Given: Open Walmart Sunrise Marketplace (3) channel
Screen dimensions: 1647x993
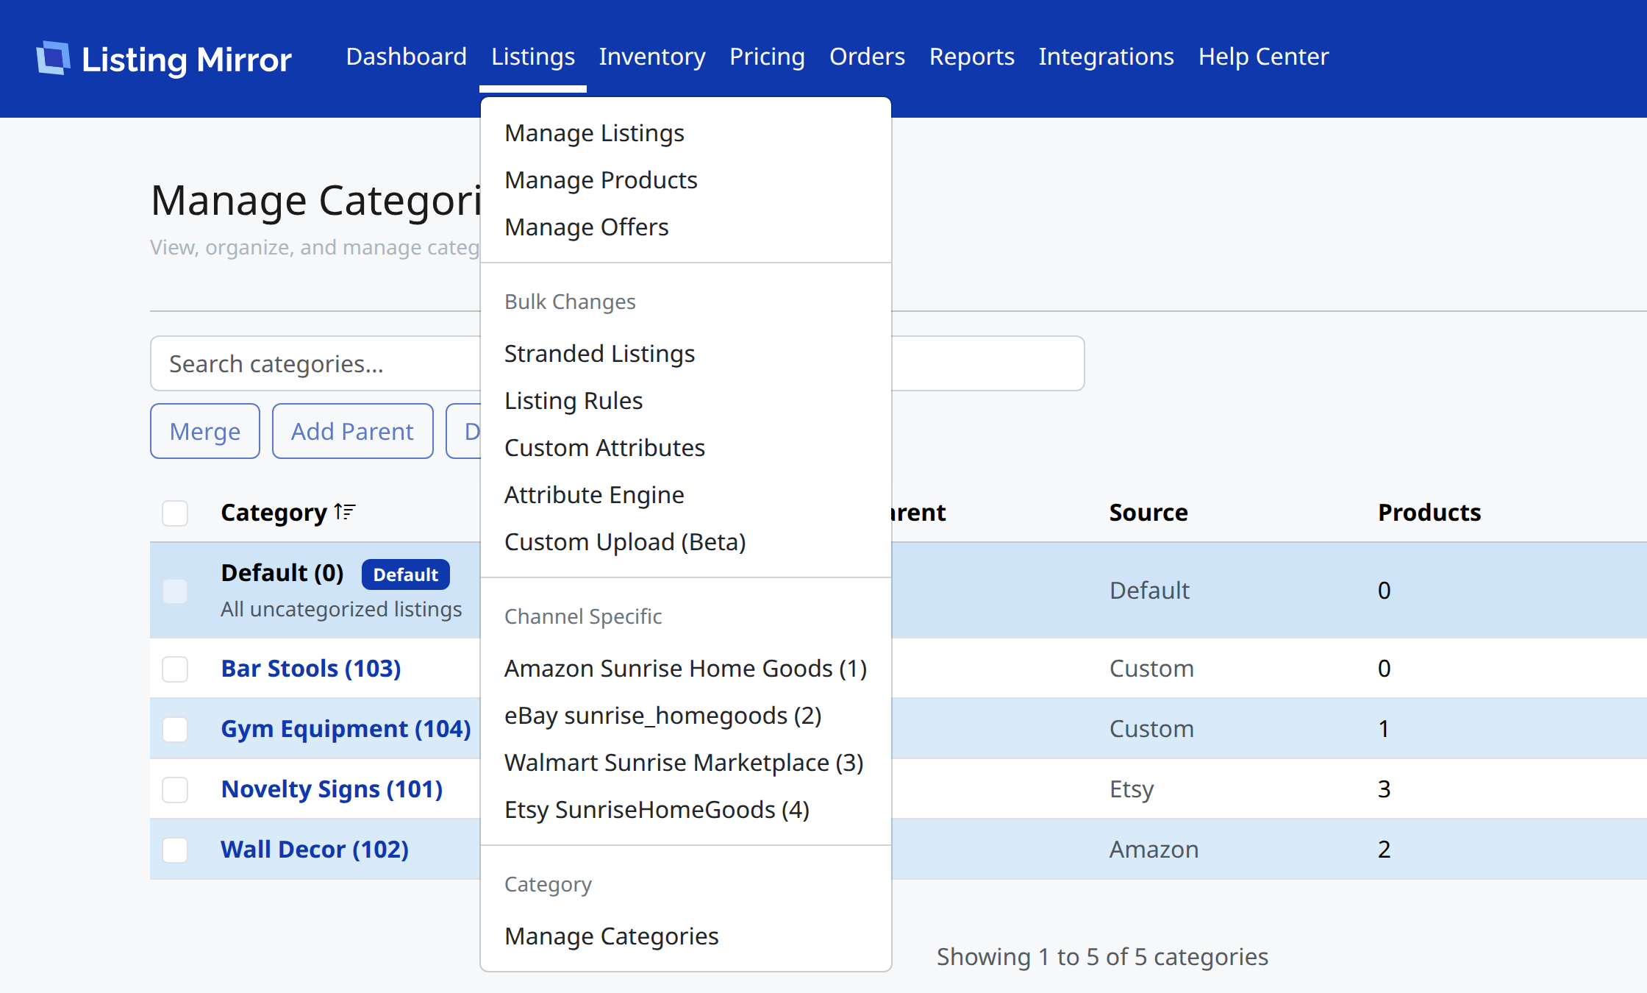Looking at the screenshot, I should click(x=685, y=763).
